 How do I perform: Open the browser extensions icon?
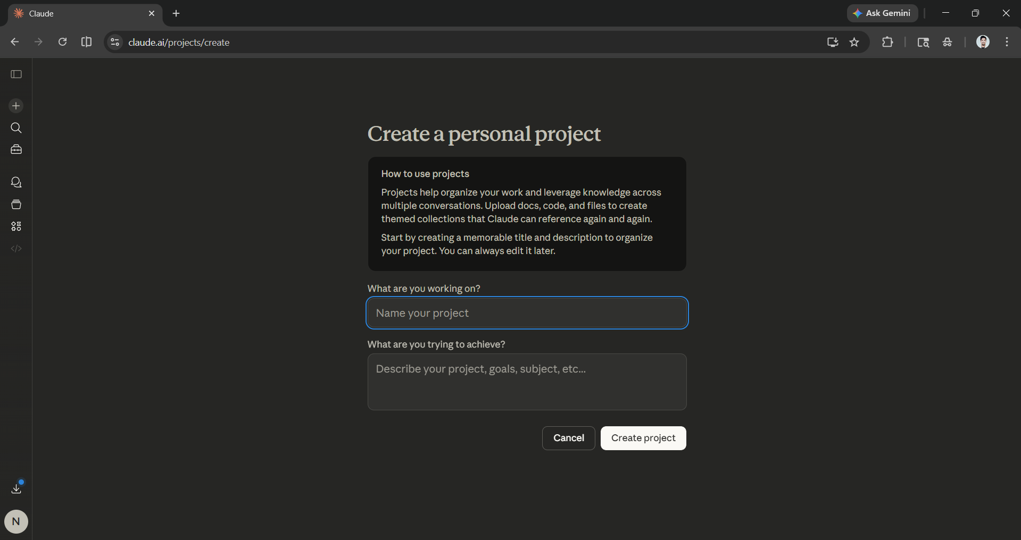tap(887, 42)
